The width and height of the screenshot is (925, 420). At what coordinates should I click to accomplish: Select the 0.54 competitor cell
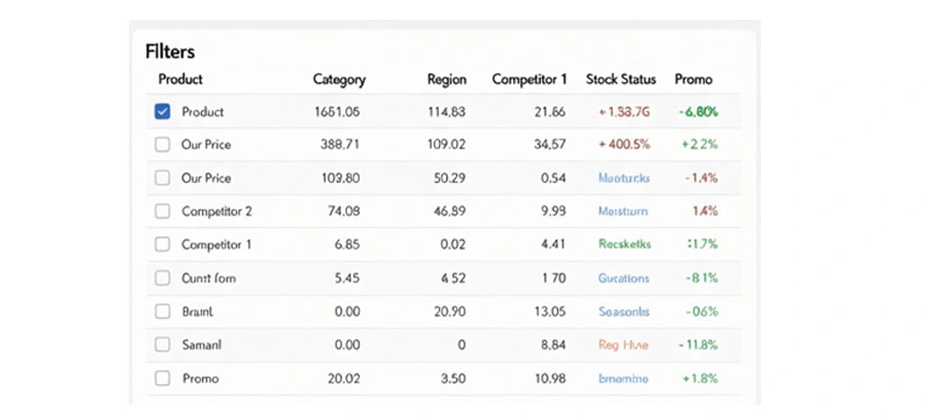point(554,178)
